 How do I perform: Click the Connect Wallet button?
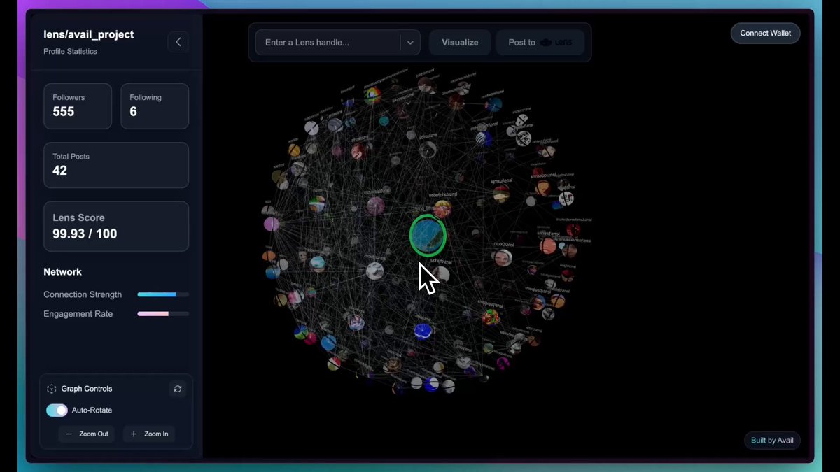(766, 33)
